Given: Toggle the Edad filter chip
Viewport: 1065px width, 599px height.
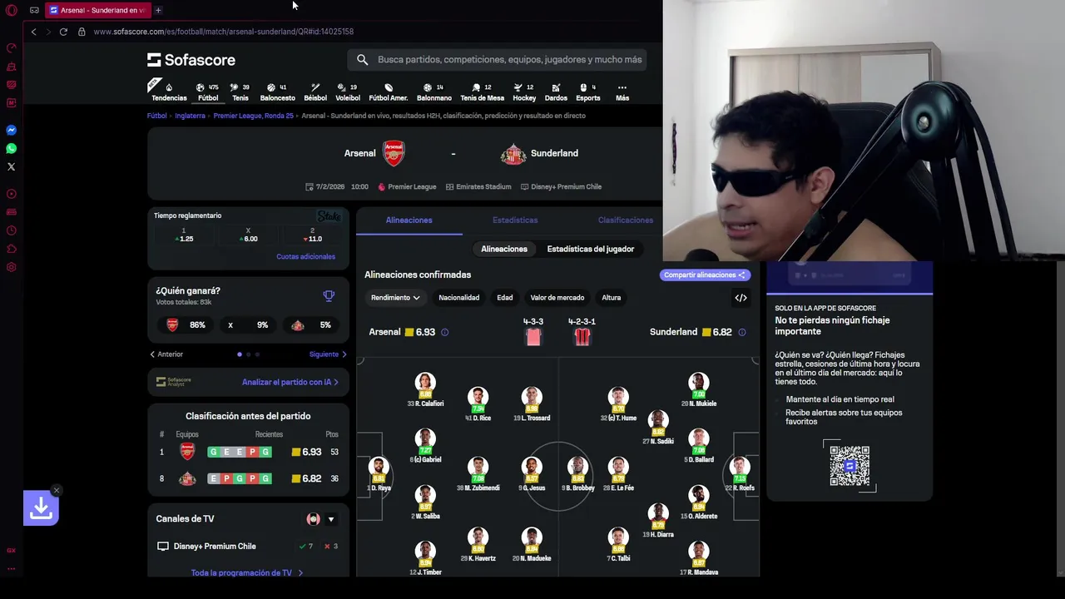Looking at the screenshot, I should pos(505,298).
